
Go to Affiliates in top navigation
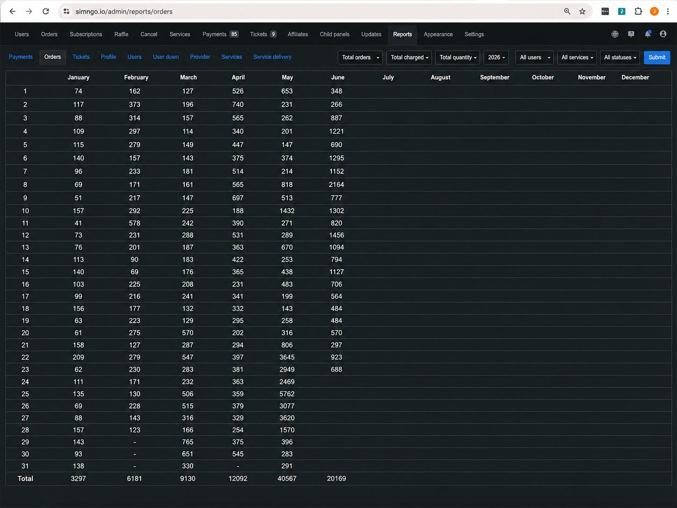point(298,34)
